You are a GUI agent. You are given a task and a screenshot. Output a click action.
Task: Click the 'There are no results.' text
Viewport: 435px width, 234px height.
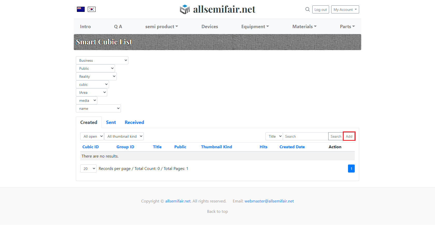(x=100, y=156)
